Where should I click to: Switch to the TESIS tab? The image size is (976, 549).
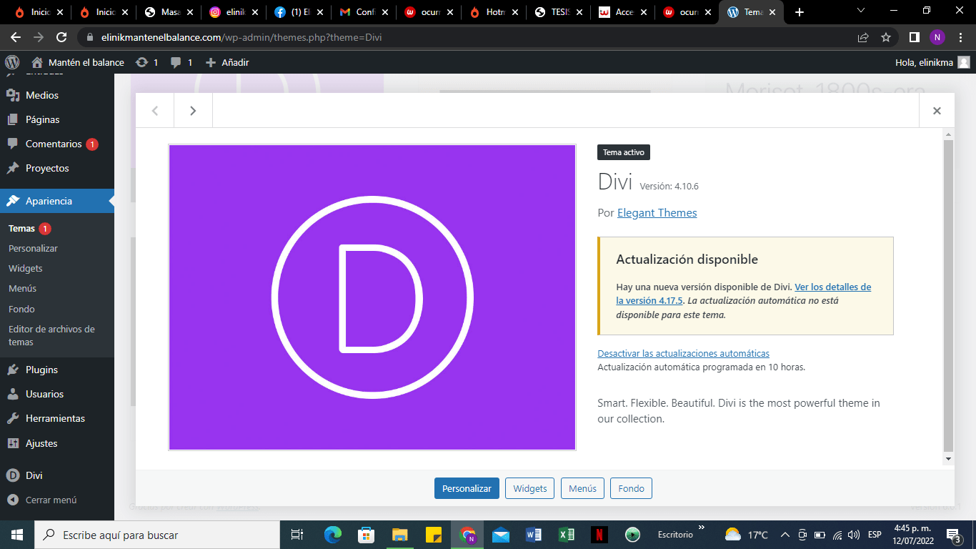557,12
